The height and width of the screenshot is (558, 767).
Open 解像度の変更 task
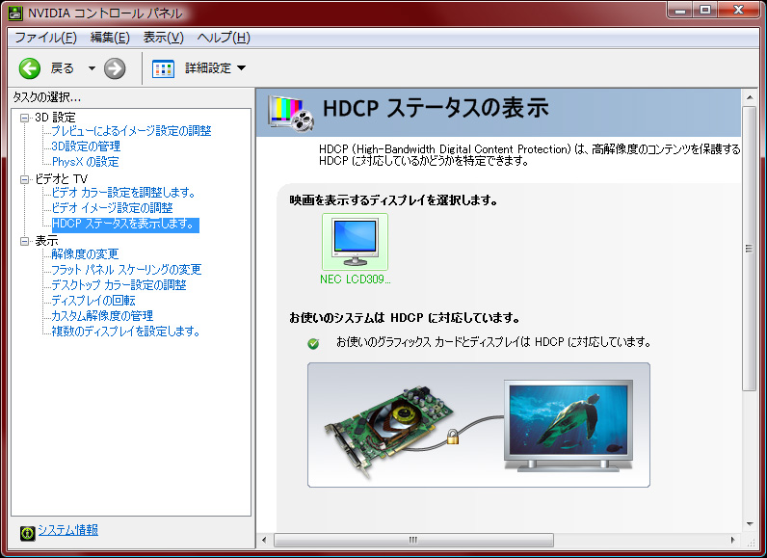[85, 254]
